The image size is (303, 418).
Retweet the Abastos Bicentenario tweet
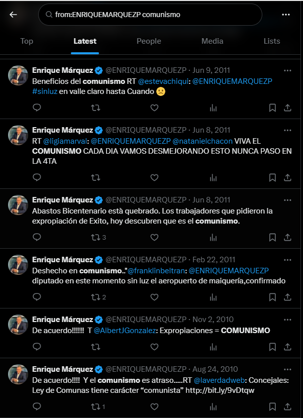click(x=95, y=237)
